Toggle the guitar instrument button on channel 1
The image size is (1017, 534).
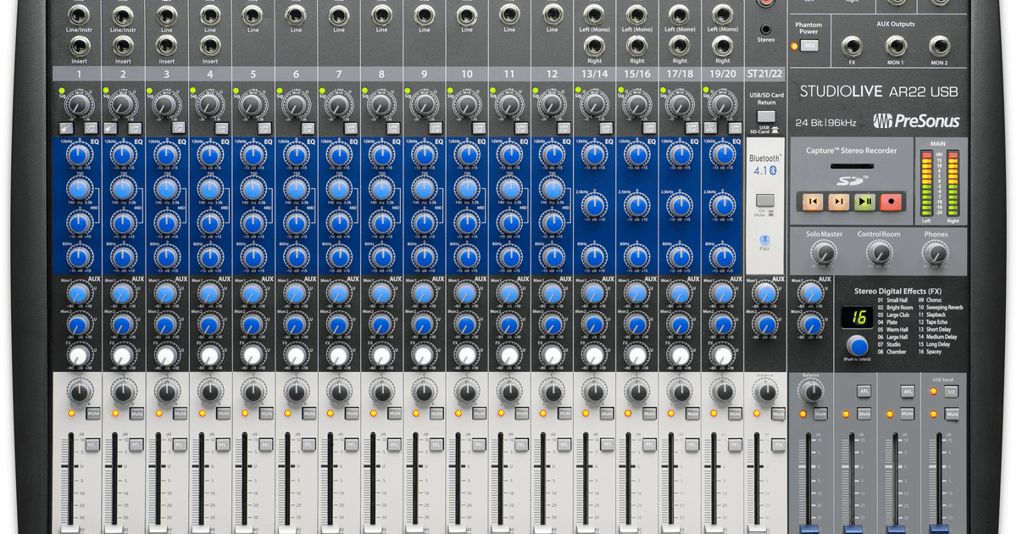(x=68, y=127)
